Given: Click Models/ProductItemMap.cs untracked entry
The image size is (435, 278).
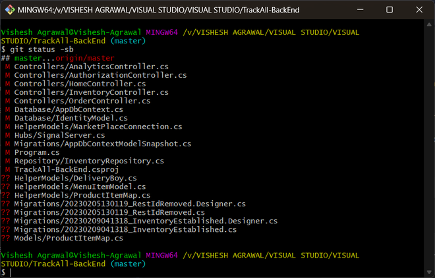Looking at the screenshot, I should click(69, 238).
